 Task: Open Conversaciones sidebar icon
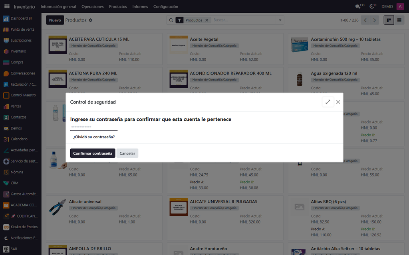pyautogui.click(x=6, y=73)
